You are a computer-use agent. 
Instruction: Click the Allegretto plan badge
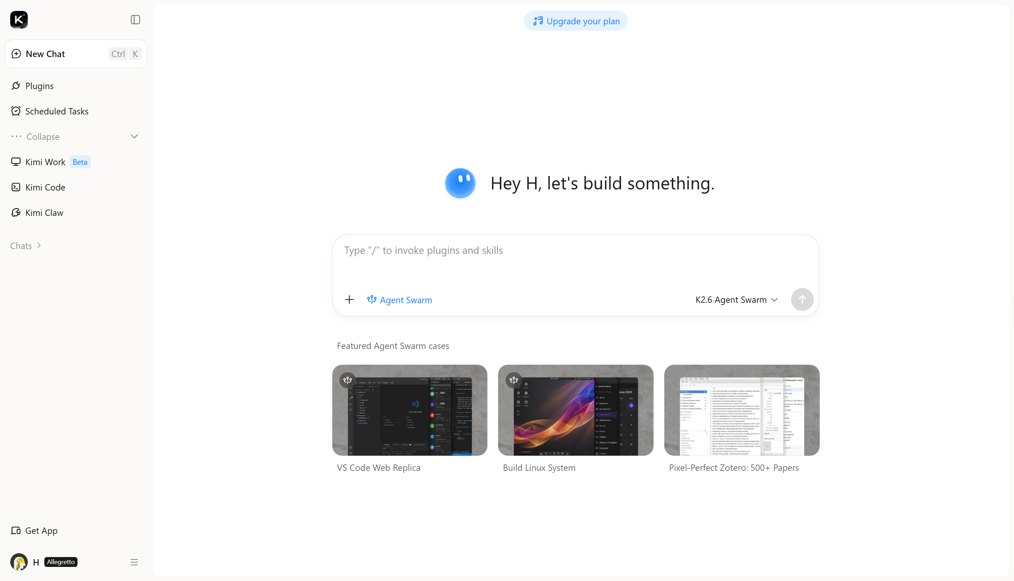coord(61,562)
